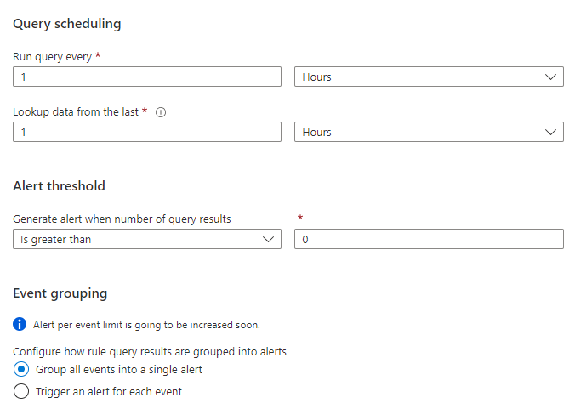Select Trigger an alert for each event radio

(x=21, y=392)
